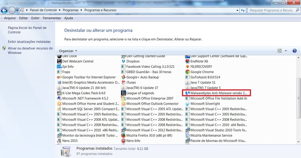Select Java(TM) 6 Update 37 entry
The height and width of the screenshot is (158, 301).
click(140, 88)
